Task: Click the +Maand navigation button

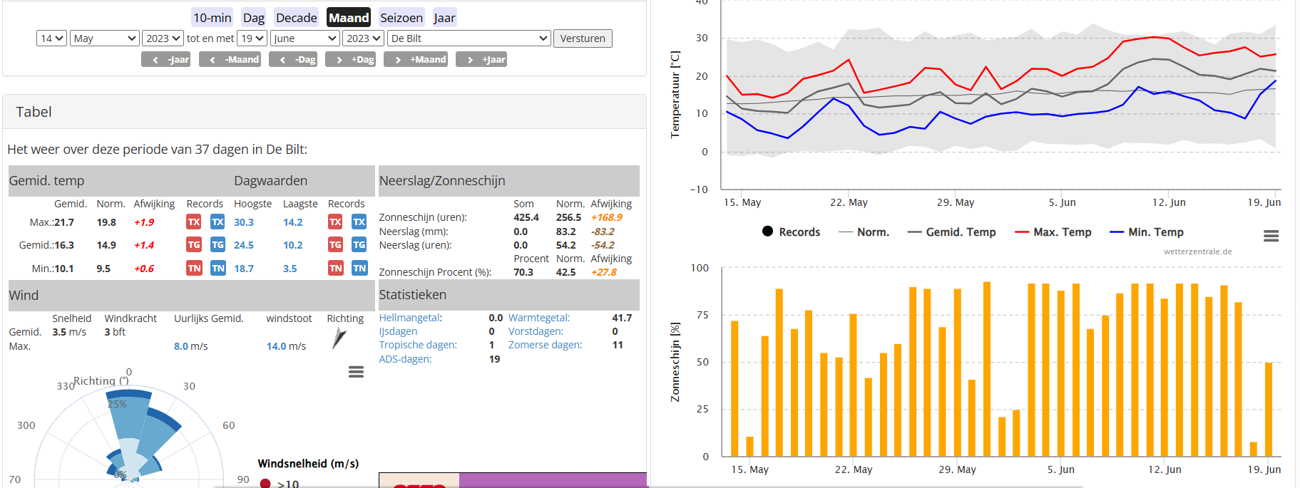Action: tap(416, 60)
